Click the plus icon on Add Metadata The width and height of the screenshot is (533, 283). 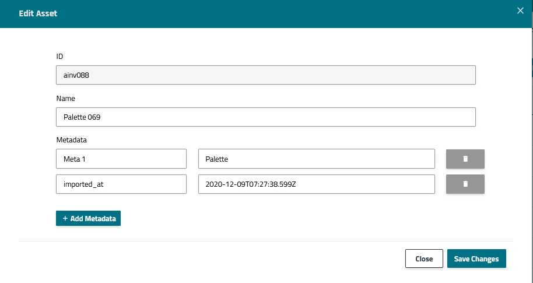pyautogui.click(x=65, y=218)
